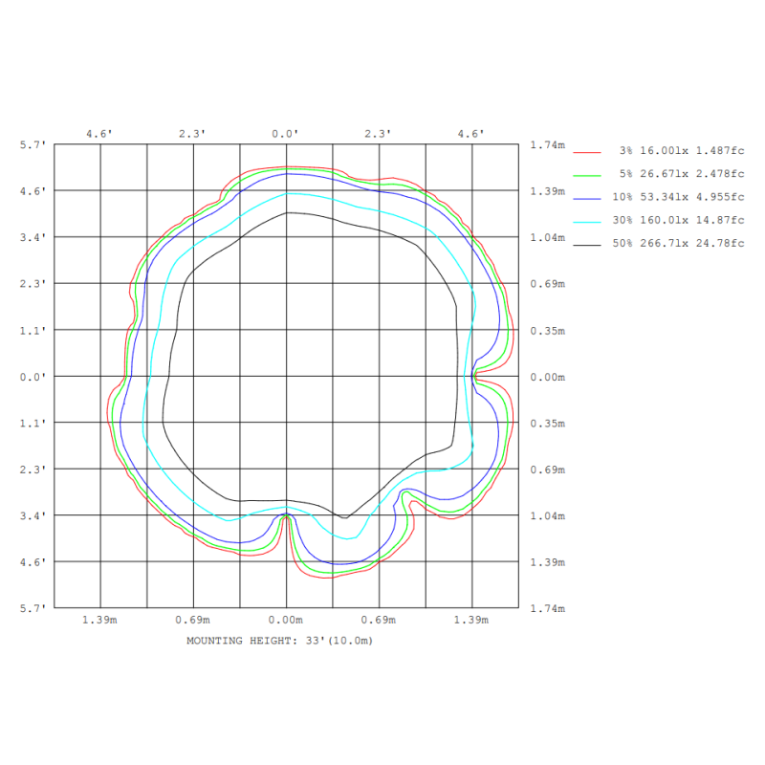Click the blue 10% legend line swatch

(x=585, y=197)
